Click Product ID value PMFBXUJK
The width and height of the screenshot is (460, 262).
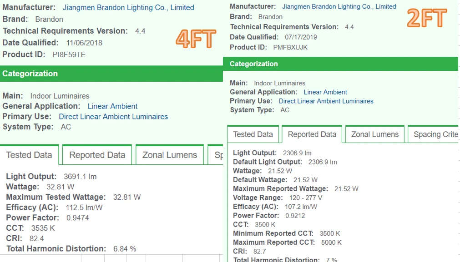(290, 47)
